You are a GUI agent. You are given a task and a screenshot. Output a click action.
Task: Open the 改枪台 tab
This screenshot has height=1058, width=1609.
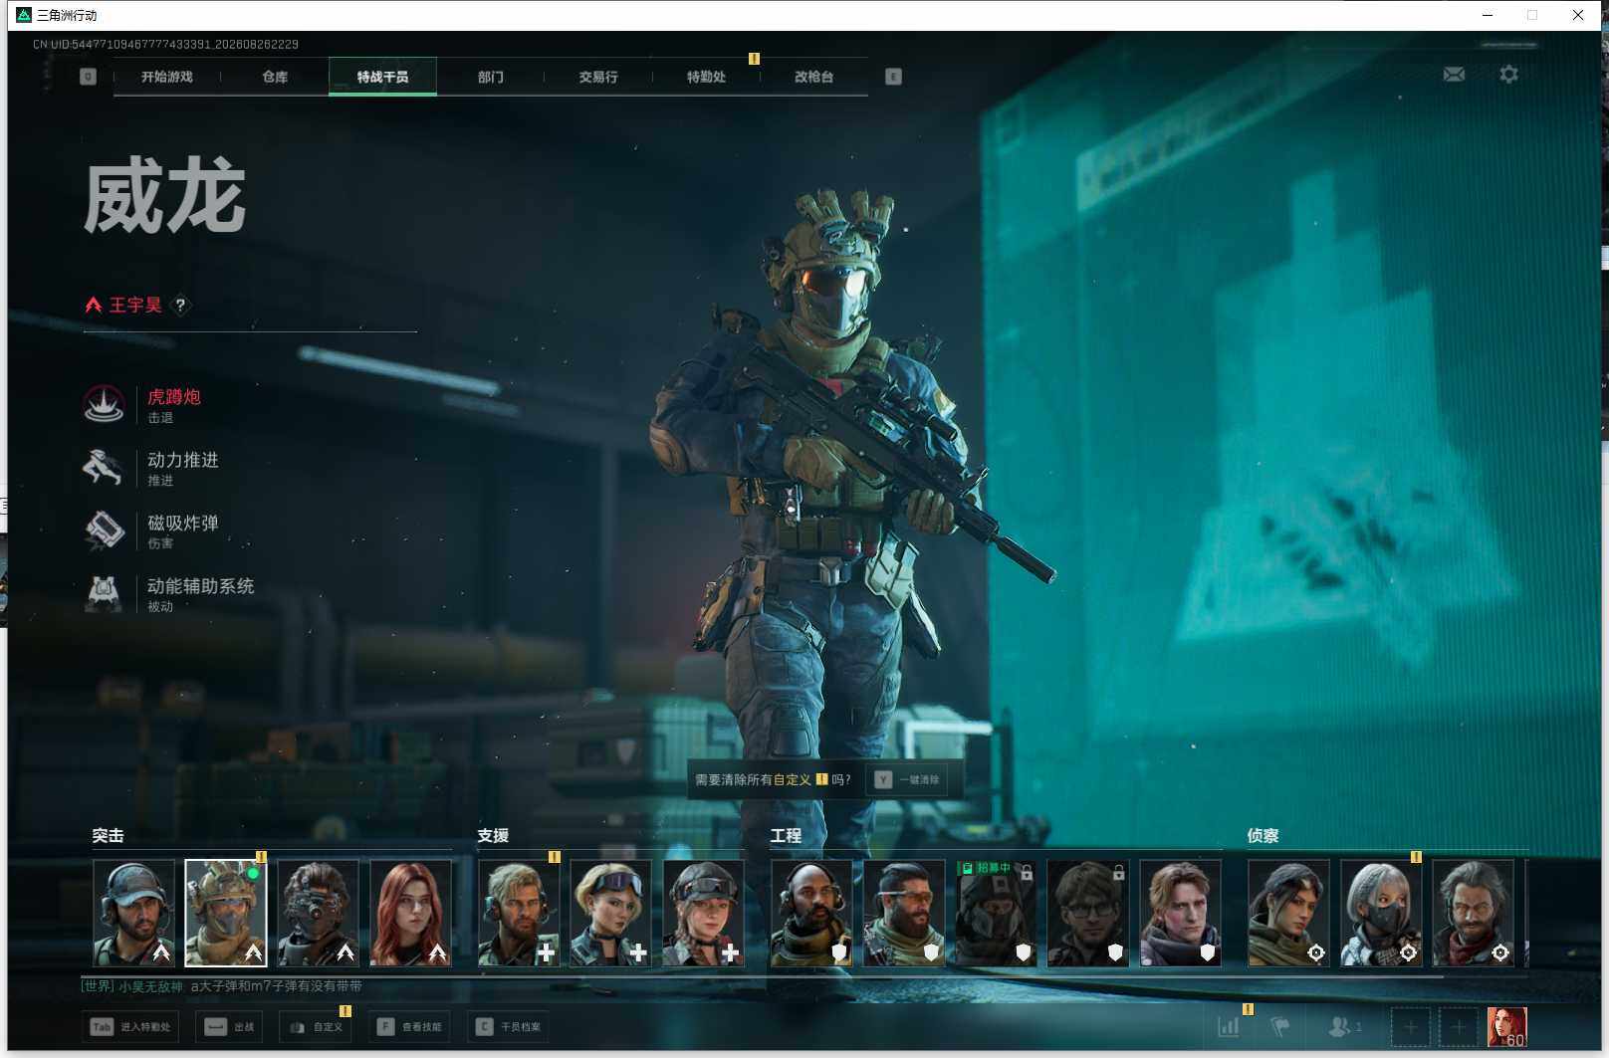pos(813,77)
